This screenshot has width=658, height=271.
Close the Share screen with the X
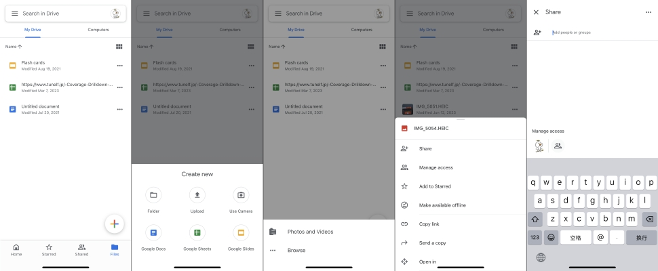[536, 12]
